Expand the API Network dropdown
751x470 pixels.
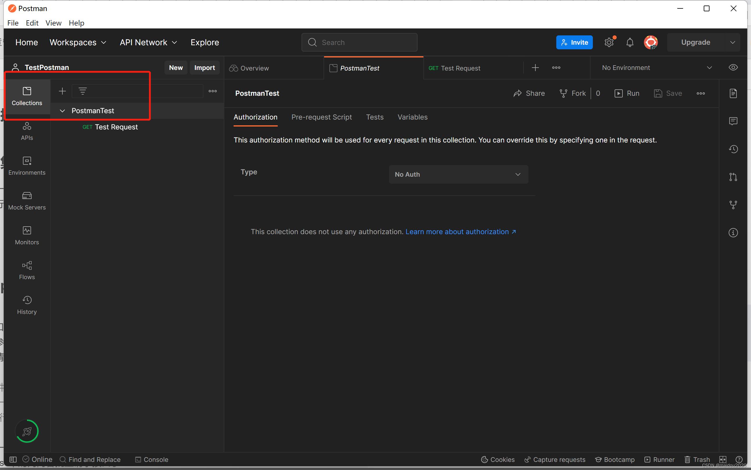[x=148, y=42]
